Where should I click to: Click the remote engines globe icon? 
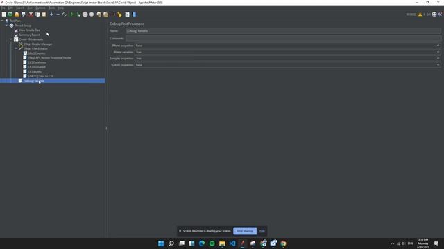tap(434, 15)
